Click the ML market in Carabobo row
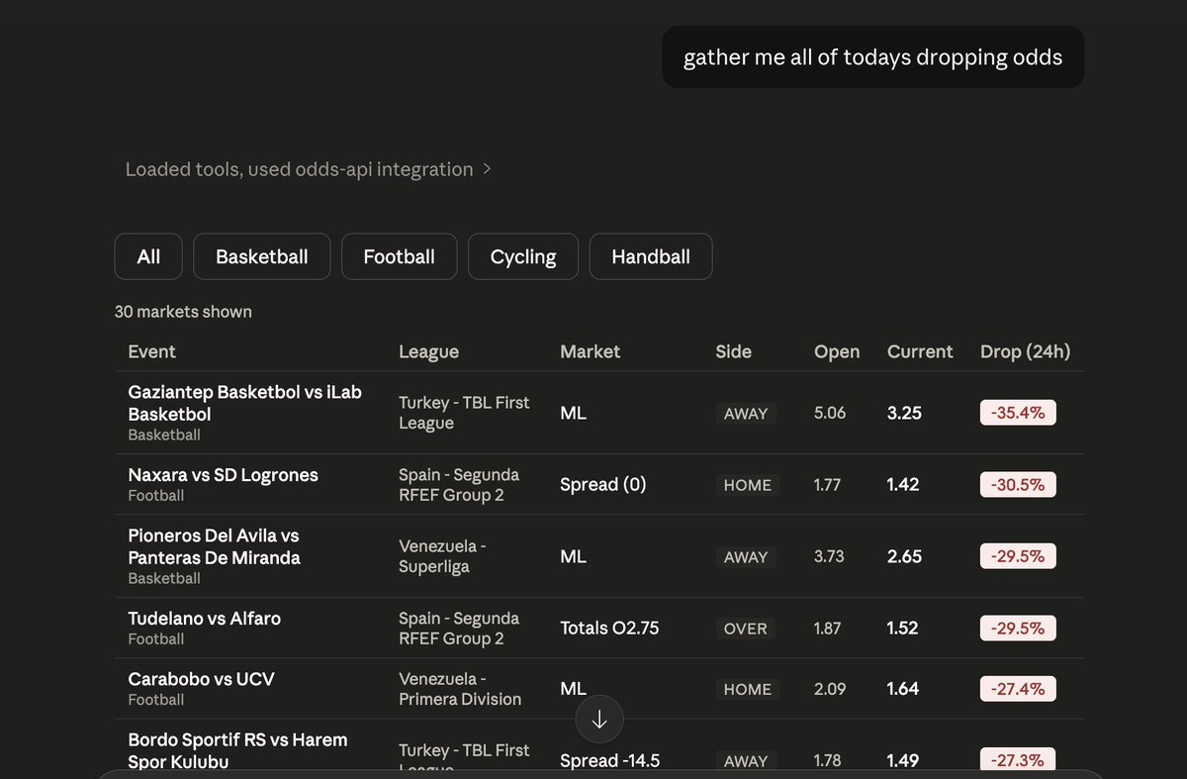Viewport: 1187px width, 779px height. (574, 689)
